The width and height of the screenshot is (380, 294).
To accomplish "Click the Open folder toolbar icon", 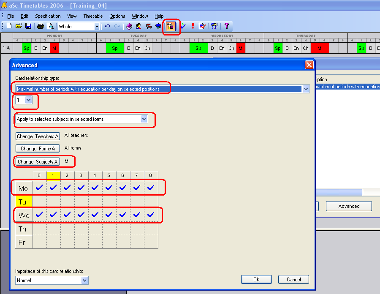I will [x=19, y=26].
